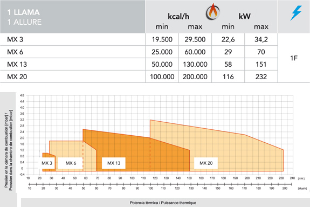Click the 232 kW max value
310x209 pixels.
coord(261,76)
